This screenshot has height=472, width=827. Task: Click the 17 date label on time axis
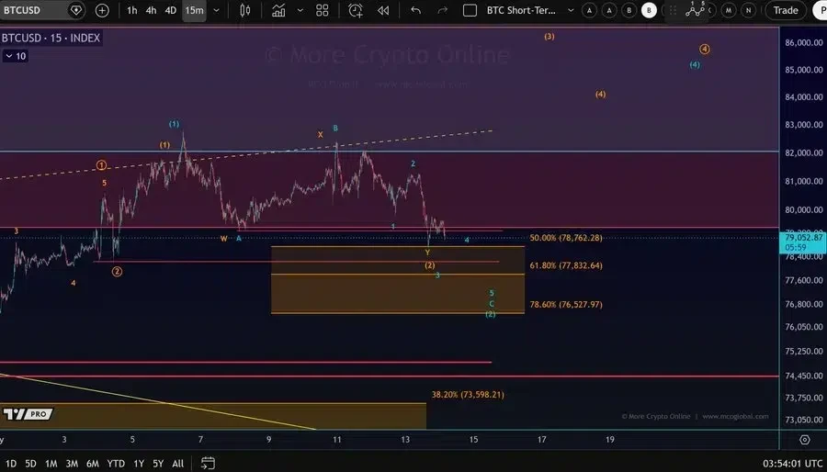541,439
